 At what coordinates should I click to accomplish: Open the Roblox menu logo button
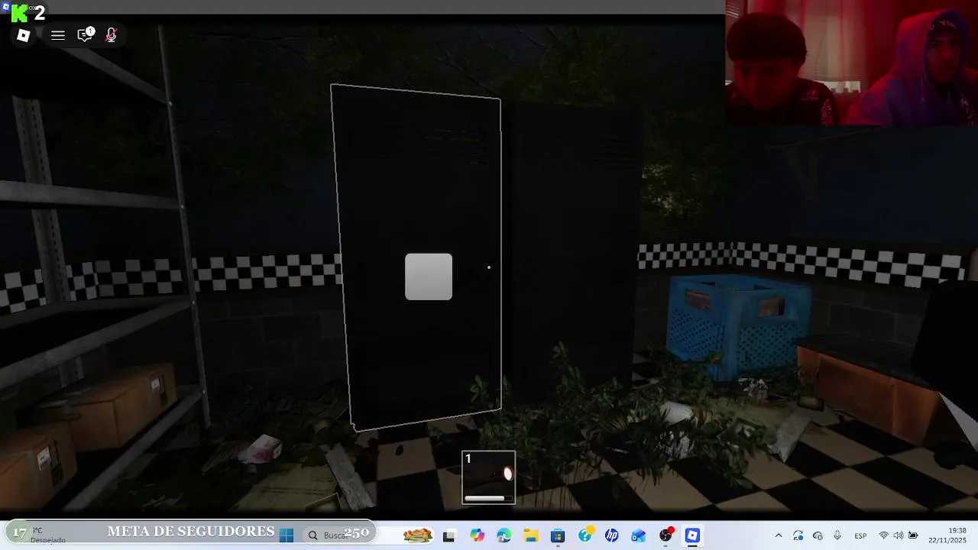tap(24, 35)
